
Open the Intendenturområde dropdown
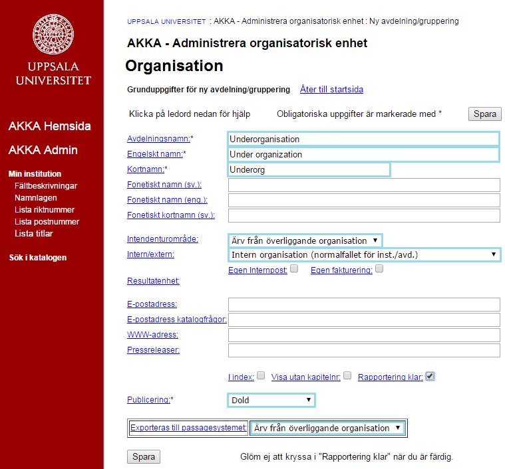[305, 240]
